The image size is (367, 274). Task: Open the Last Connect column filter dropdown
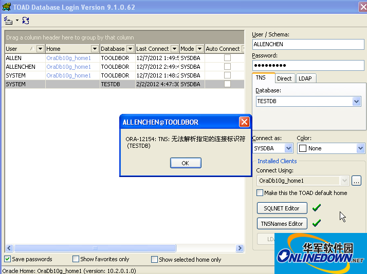point(174,49)
